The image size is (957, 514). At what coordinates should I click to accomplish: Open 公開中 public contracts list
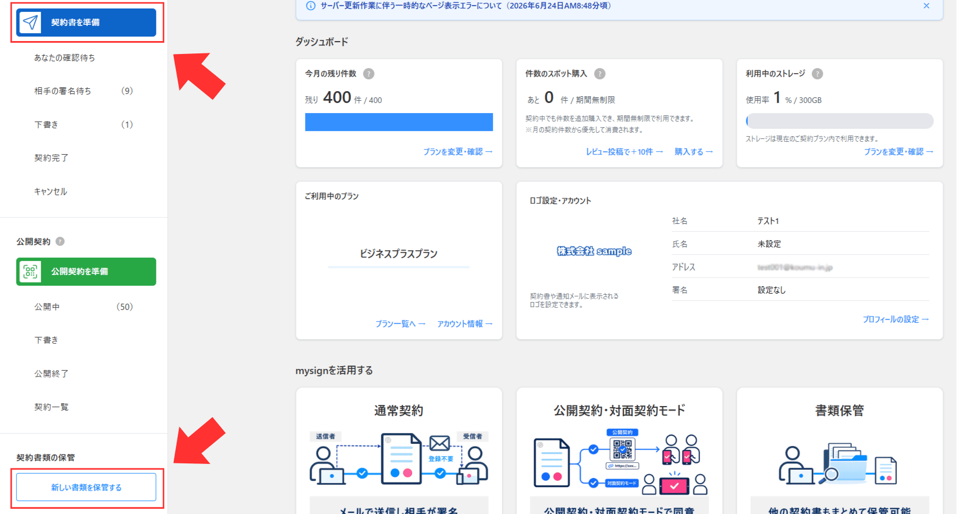click(x=84, y=307)
